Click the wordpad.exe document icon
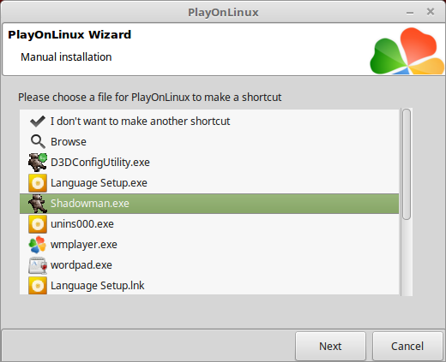Viewport: 446px width, 362px height. pos(38,265)
